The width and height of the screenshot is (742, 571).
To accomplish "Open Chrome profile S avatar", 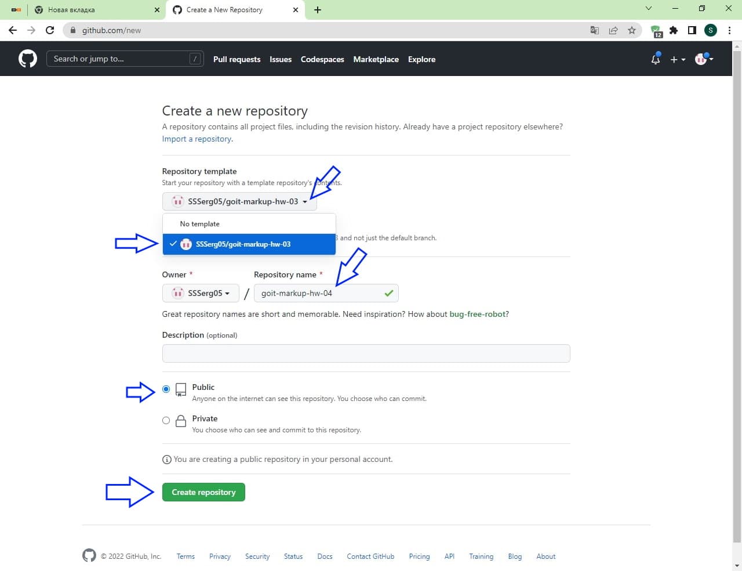I will pos(711,30).
